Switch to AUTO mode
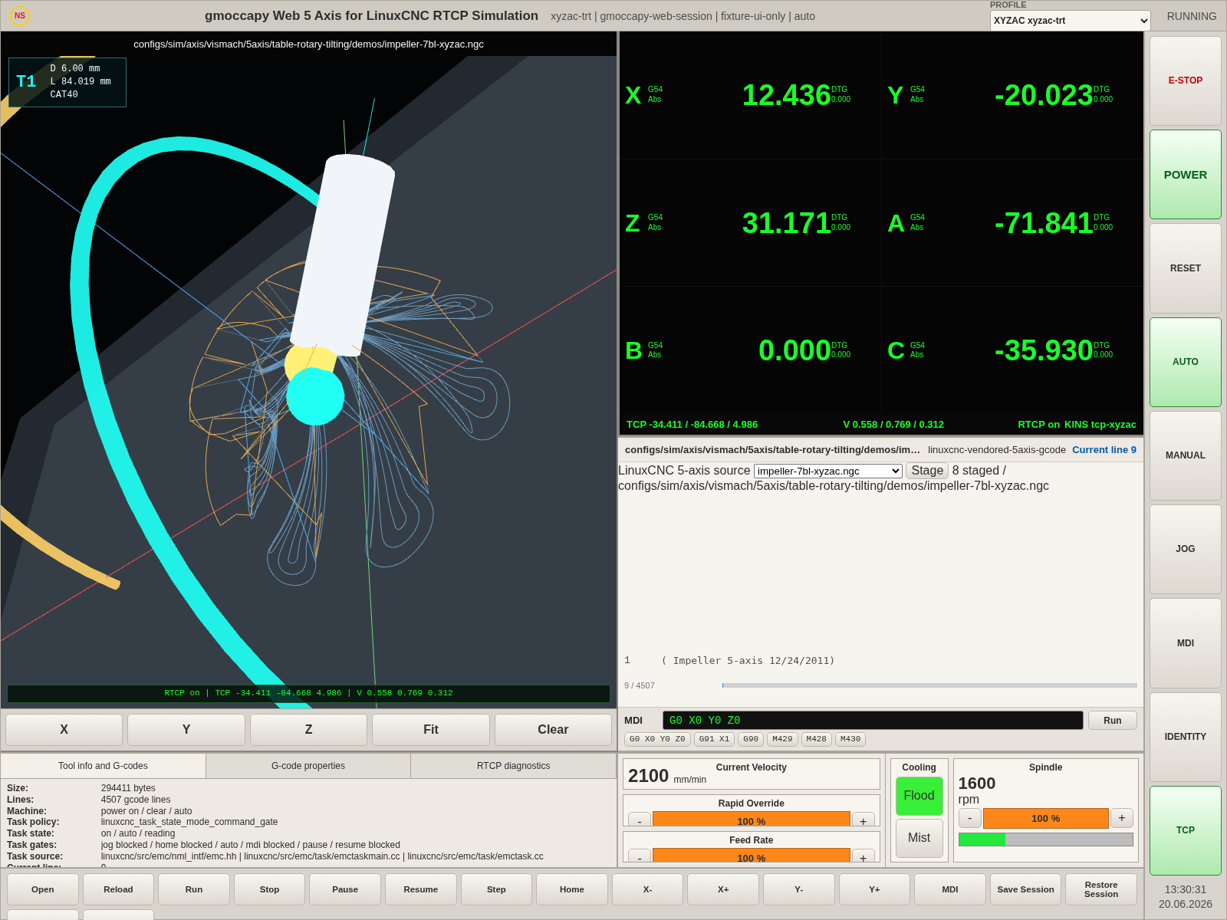 point(1185,362)
